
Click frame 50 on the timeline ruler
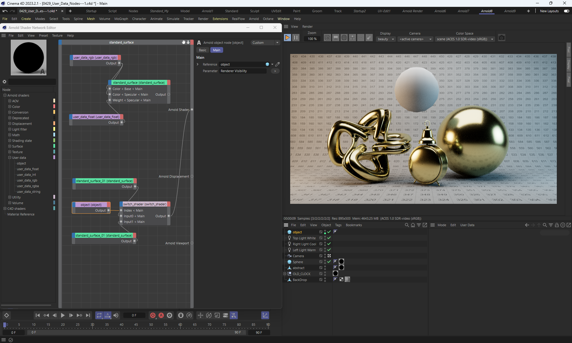pos(151,325)
